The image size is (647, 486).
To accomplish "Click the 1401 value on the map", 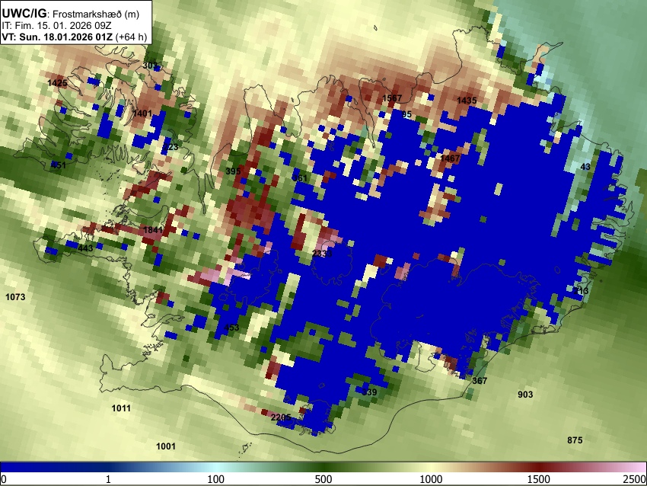I will [x=142, y=114].
